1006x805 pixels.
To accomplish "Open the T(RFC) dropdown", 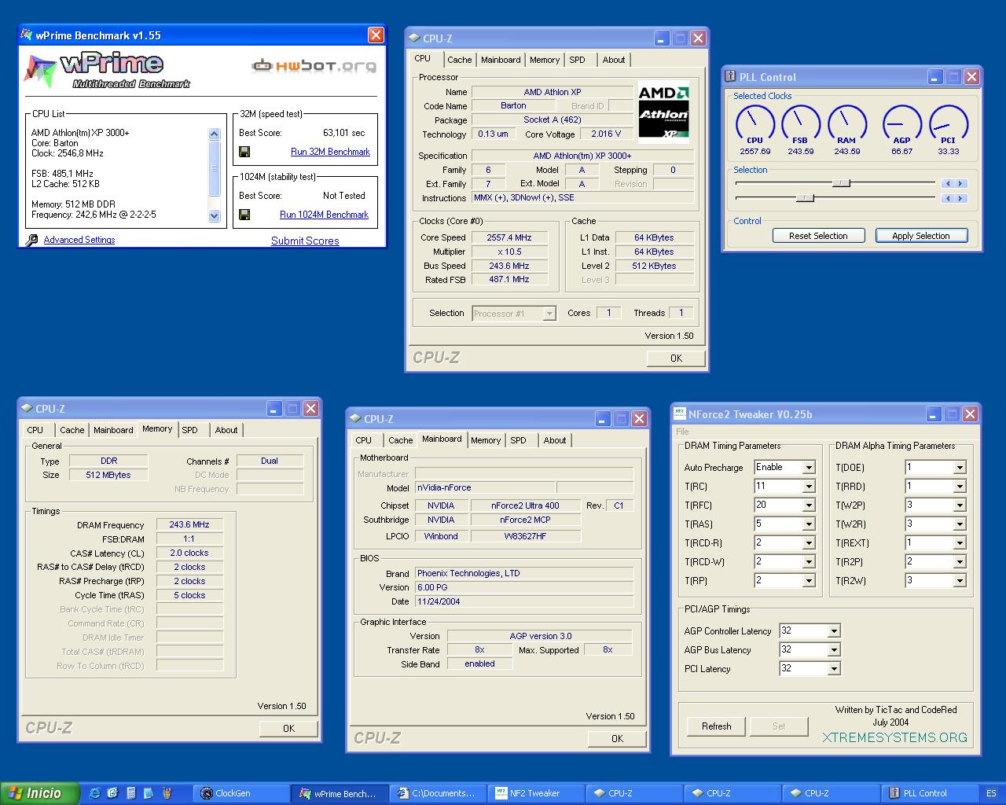I will [808, 505].
